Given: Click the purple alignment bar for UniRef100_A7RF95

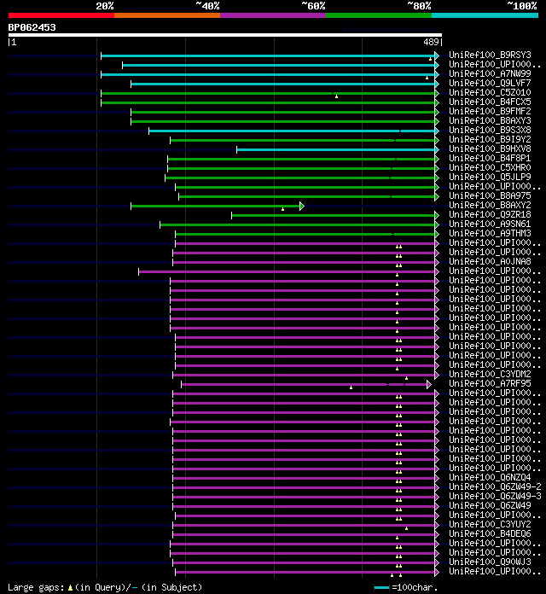Looking at the screenshot, I should [x=304, y=385].
